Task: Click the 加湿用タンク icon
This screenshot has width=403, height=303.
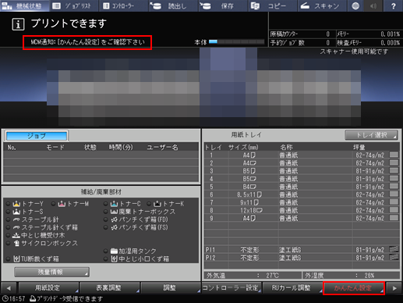Action: [115, 251]
